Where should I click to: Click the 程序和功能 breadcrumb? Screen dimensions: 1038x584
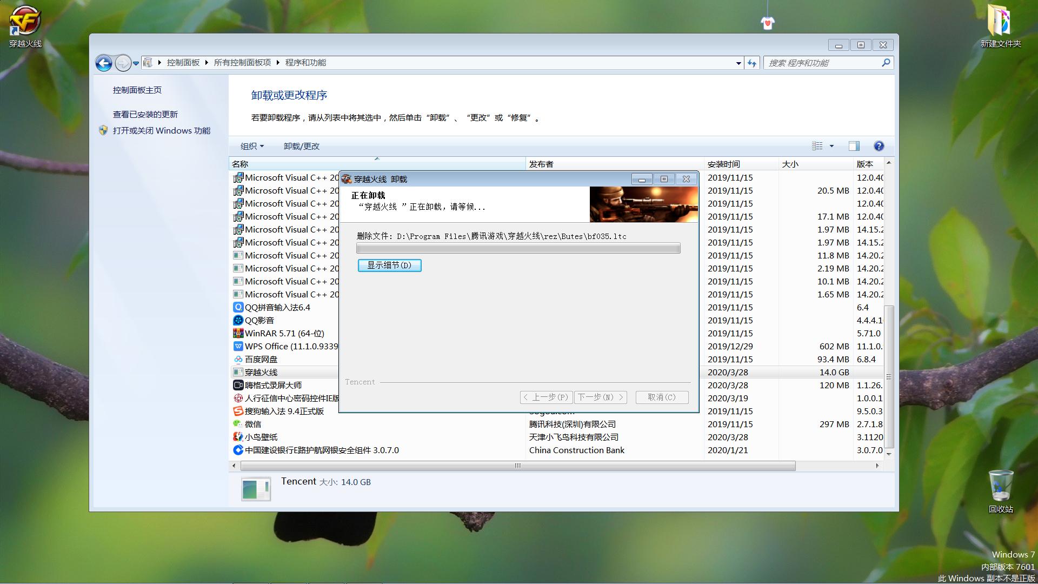pyautogui.click(x=305, y=63)
